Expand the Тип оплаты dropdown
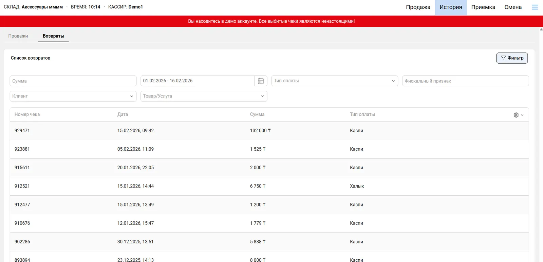Screen dimensions: 543x262 tap(334, 81)
